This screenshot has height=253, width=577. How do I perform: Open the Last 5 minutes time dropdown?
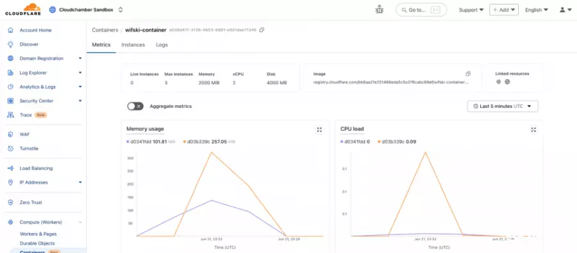tap(503, 106)
